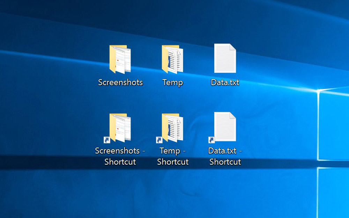Click the 'Data.txt - Shortcut' label text

[x=225, y=156]
